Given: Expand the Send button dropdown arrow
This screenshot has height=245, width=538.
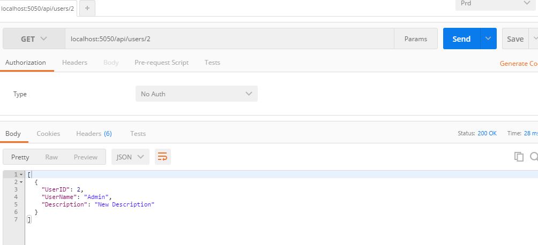Looking at the screenshot, I should click(x=488, y=39).
